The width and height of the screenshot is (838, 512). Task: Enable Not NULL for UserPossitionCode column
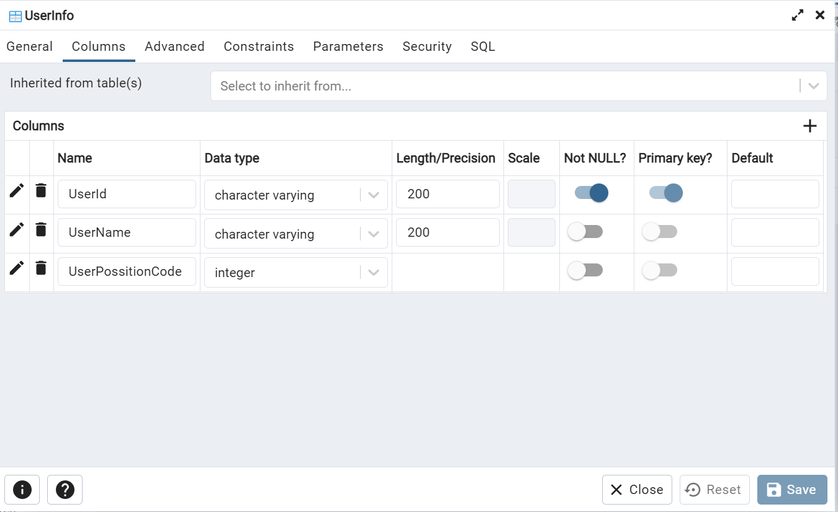(585, 270)
